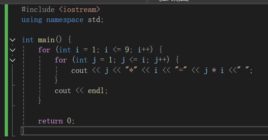Click the "*" string literal
This screenshot has width=268, height=140.
(131, 70)
